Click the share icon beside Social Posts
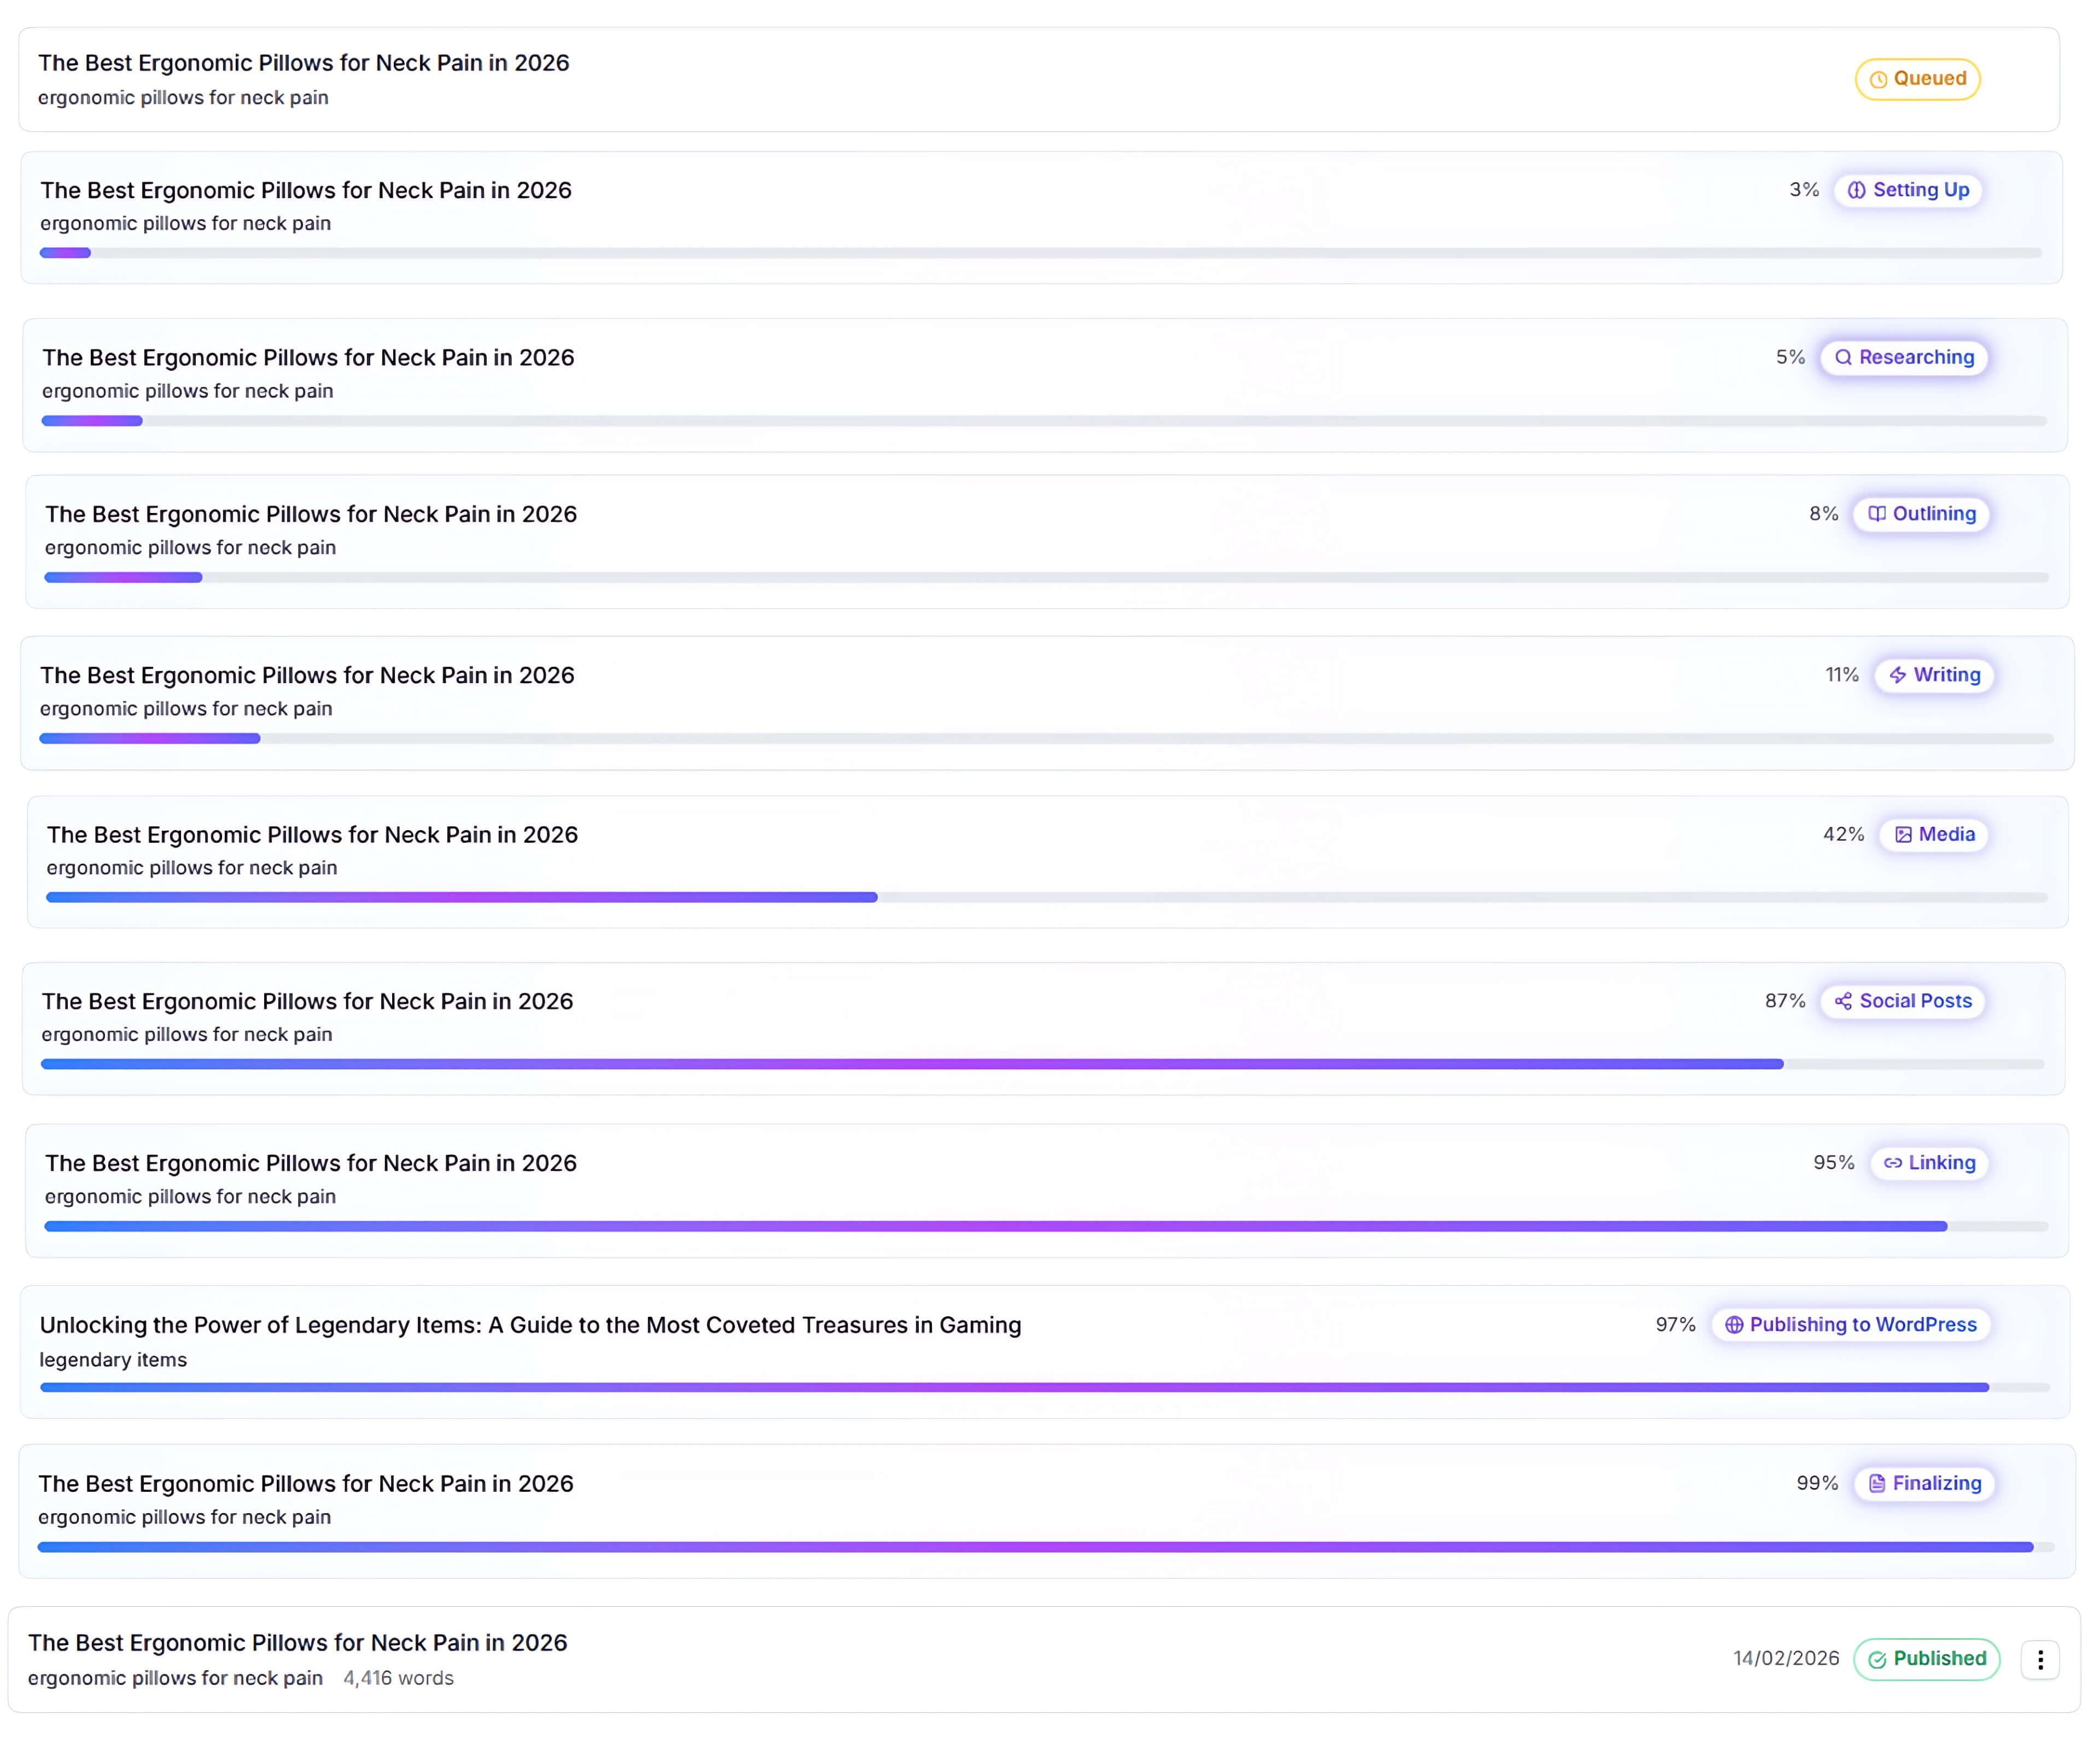 [1843, 1001]
